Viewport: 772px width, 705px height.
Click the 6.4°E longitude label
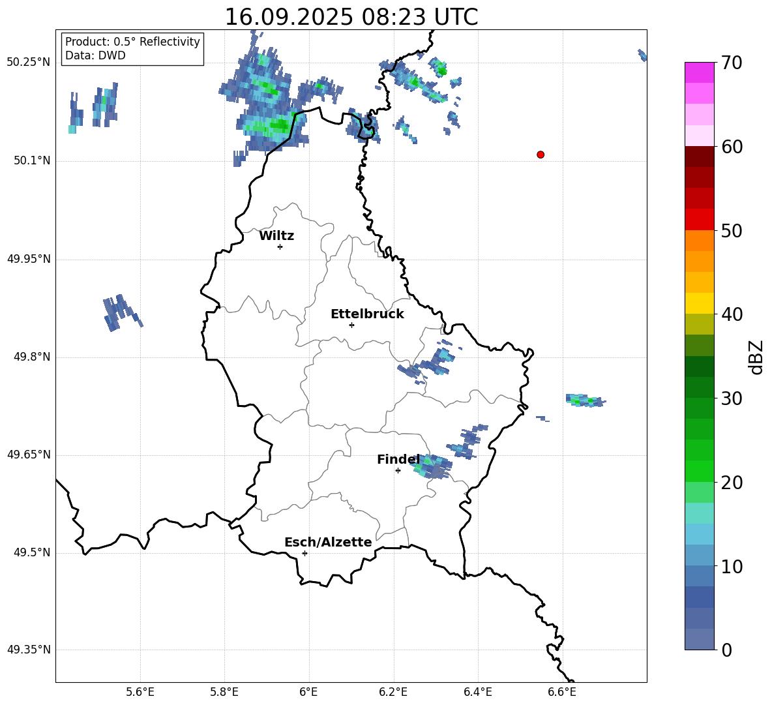477,692
